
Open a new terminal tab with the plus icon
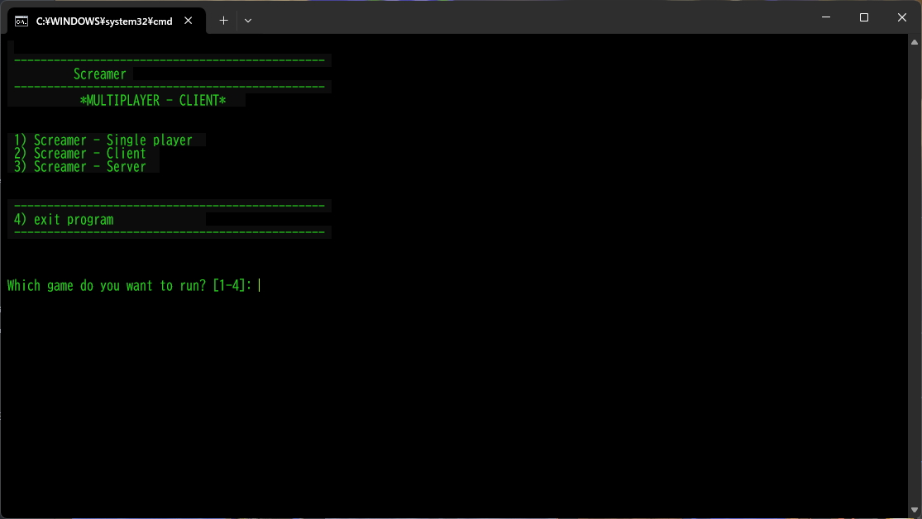click(223, 20)
